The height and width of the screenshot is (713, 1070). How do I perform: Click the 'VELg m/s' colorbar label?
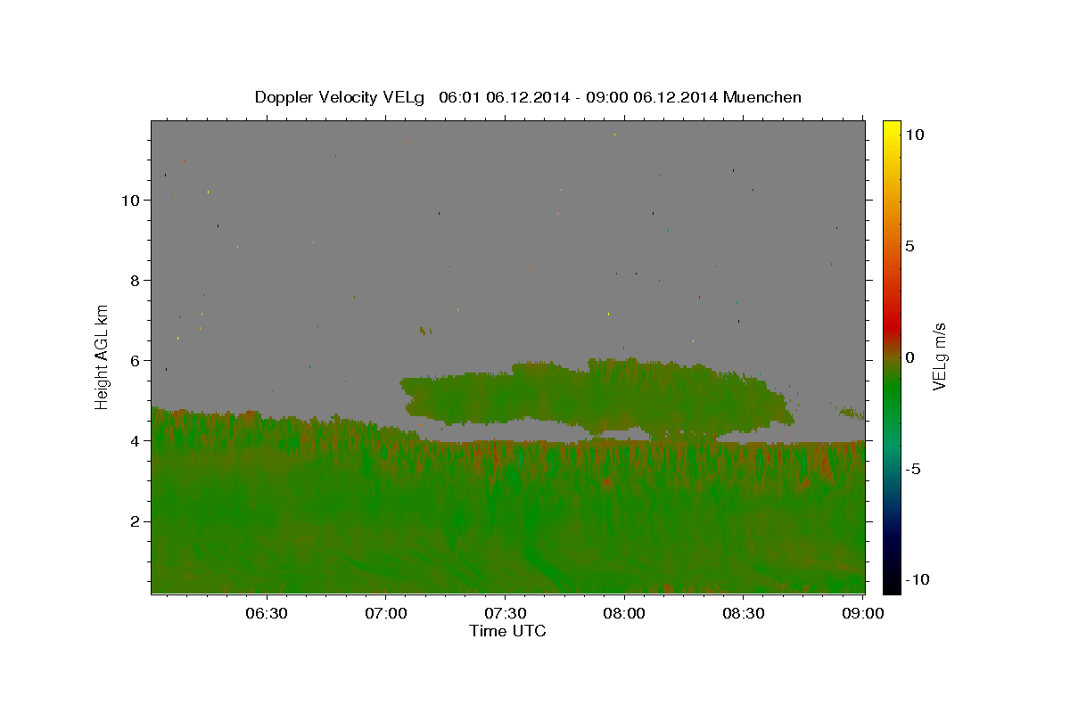[x=939, y=356]
